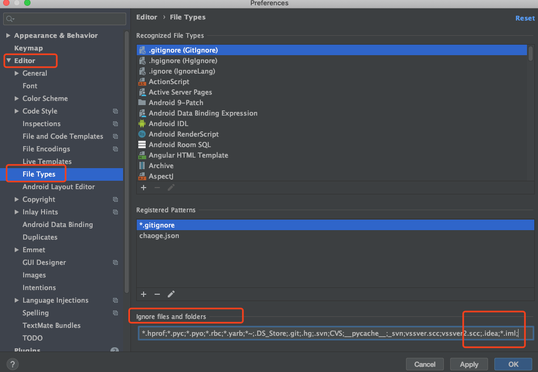Click project-level icon beside Spelling
538x372 pixels.
115,313
